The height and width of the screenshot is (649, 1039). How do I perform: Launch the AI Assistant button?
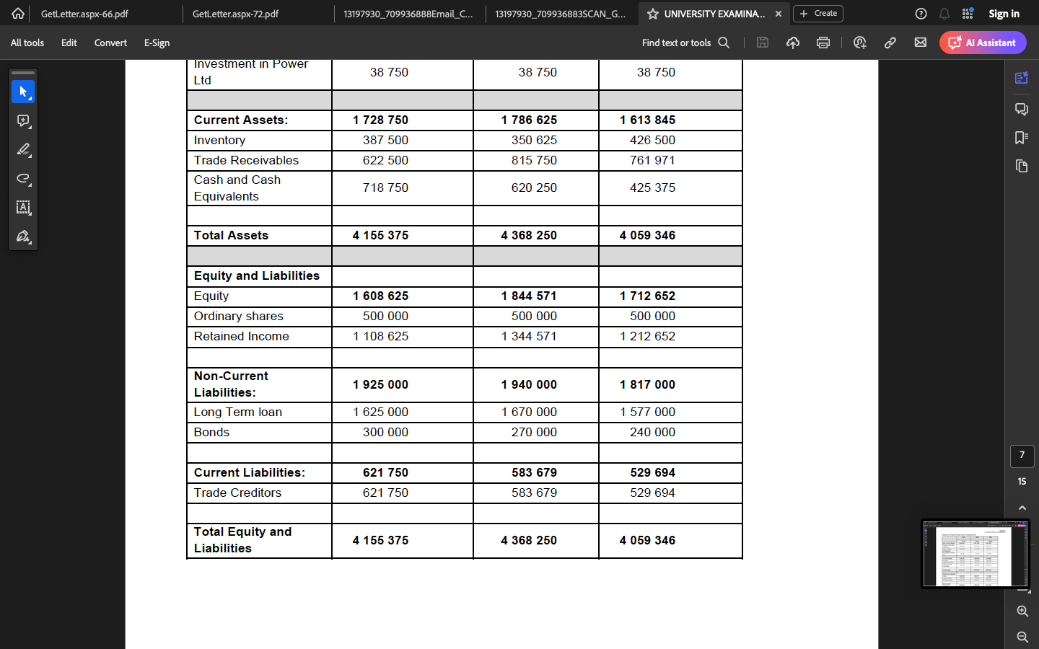(983, 43)
